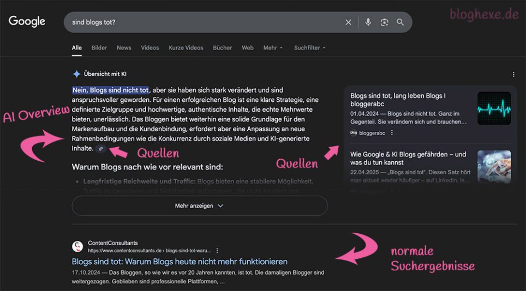The image size is (526, 291).
Task: Open result 'Blogs sind tot: Warum Blogs heute nicht mehr funktionieren'
Action: point(180,262)
